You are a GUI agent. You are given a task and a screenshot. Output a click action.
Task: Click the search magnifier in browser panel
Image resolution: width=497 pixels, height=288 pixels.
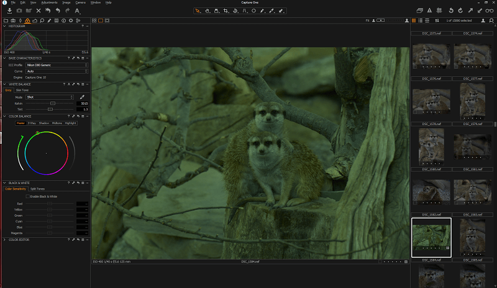[x=491, y=20]
